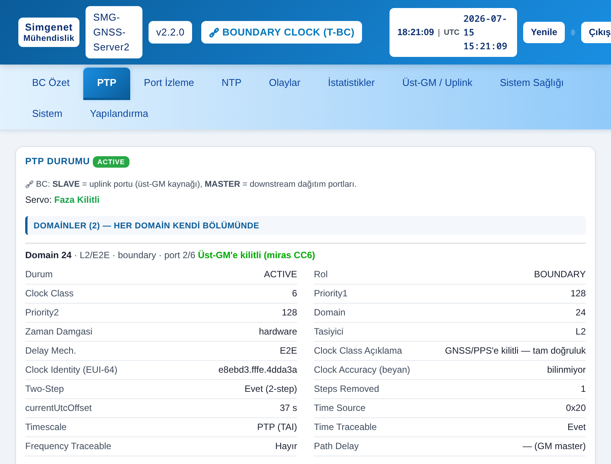Click Timescale PTP (TAI) value
This screenshot has width=611, height=464.
pyautogui.click(x=277, y=427)
